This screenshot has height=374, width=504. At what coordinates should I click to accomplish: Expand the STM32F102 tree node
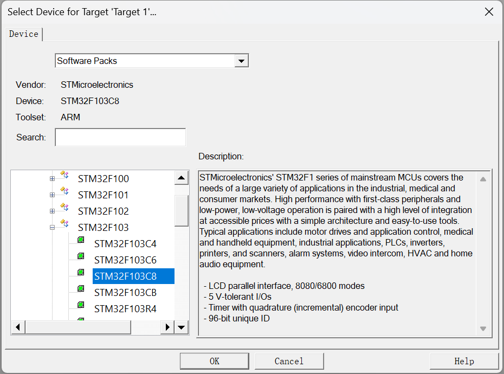(x=52, y=211)
